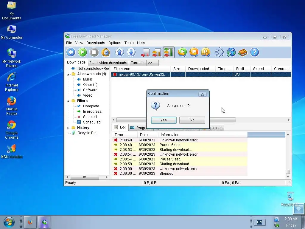Start download with green play icon
Image resolution: width=305 pixels, height=229 pixels.
(x=83, y=52)
